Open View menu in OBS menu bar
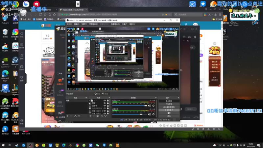Screen dimensions: 263x148 click(x=84, y=24)
